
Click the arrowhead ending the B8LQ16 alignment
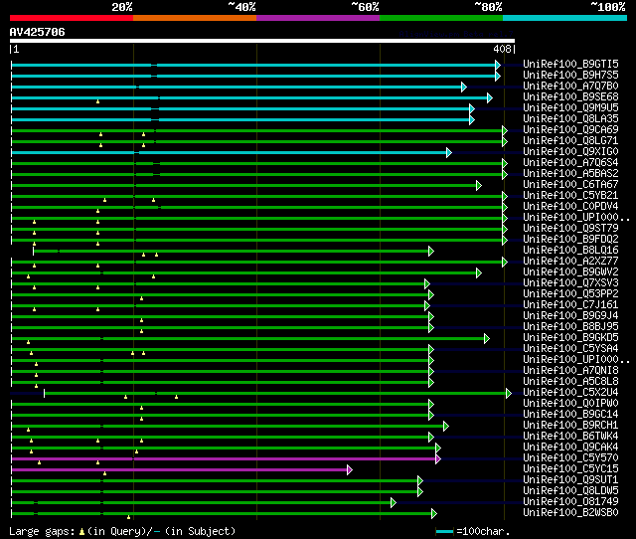[x=431, y=252]
